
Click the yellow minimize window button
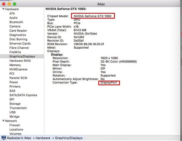[9, 4]
